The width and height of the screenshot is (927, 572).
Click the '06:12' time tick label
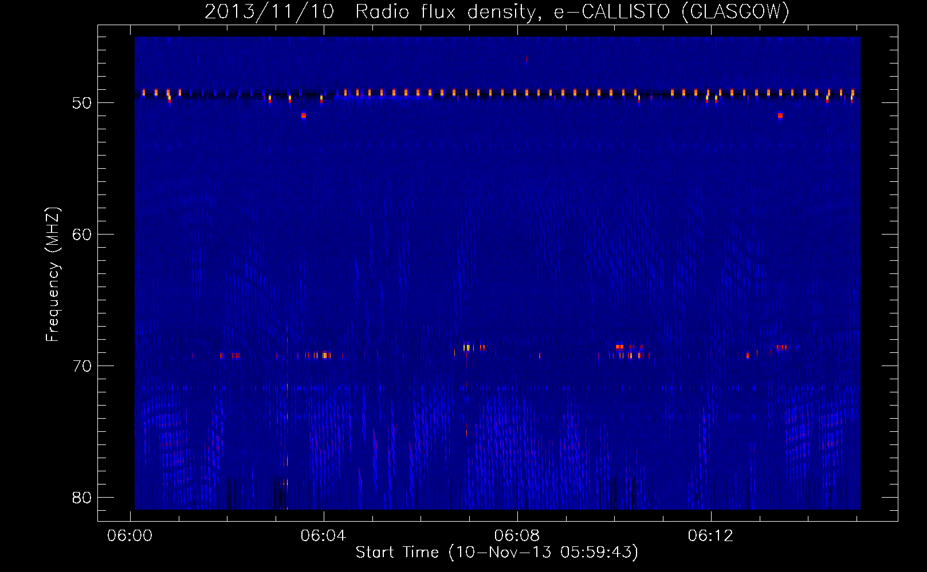(711, 536)
